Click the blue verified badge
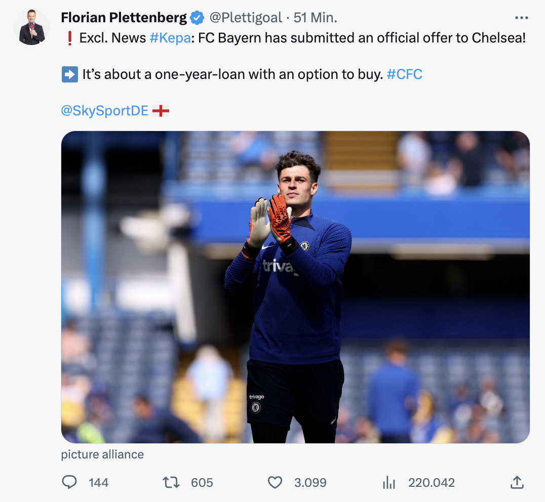Screen dimensions: 545x502 197,18
